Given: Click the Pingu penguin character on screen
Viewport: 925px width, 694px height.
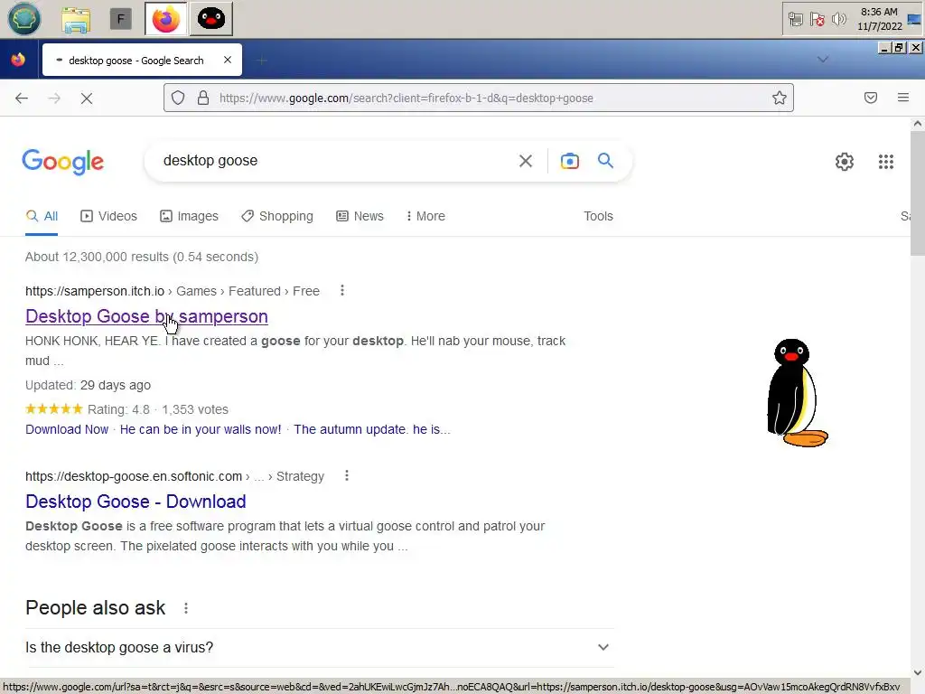Looking at the screenshot, I should [x=797, y=392].
